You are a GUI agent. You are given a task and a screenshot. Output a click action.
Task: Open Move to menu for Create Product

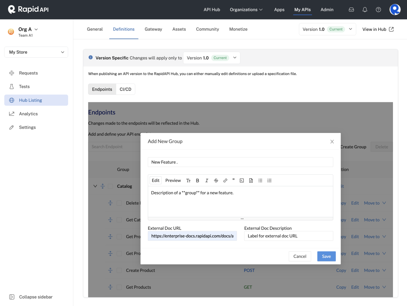click(x=375, y=270)
